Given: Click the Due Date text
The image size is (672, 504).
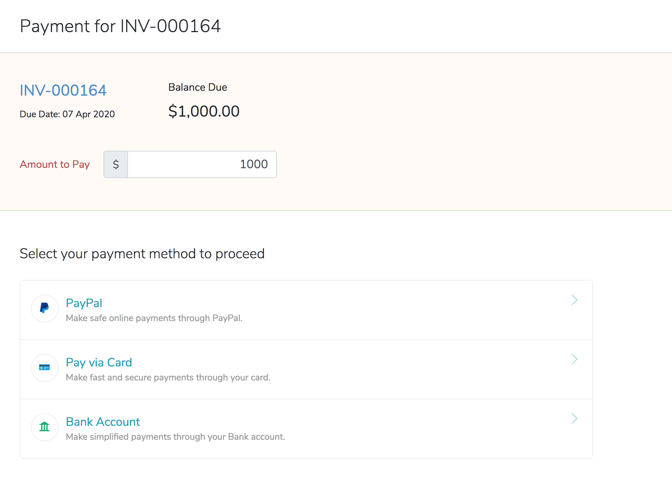Looking at the screenshot, I should pyautogui.click(x=67, y=114).
